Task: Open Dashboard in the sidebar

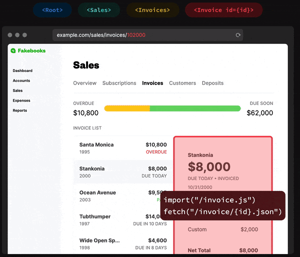Action: (22, 70)
